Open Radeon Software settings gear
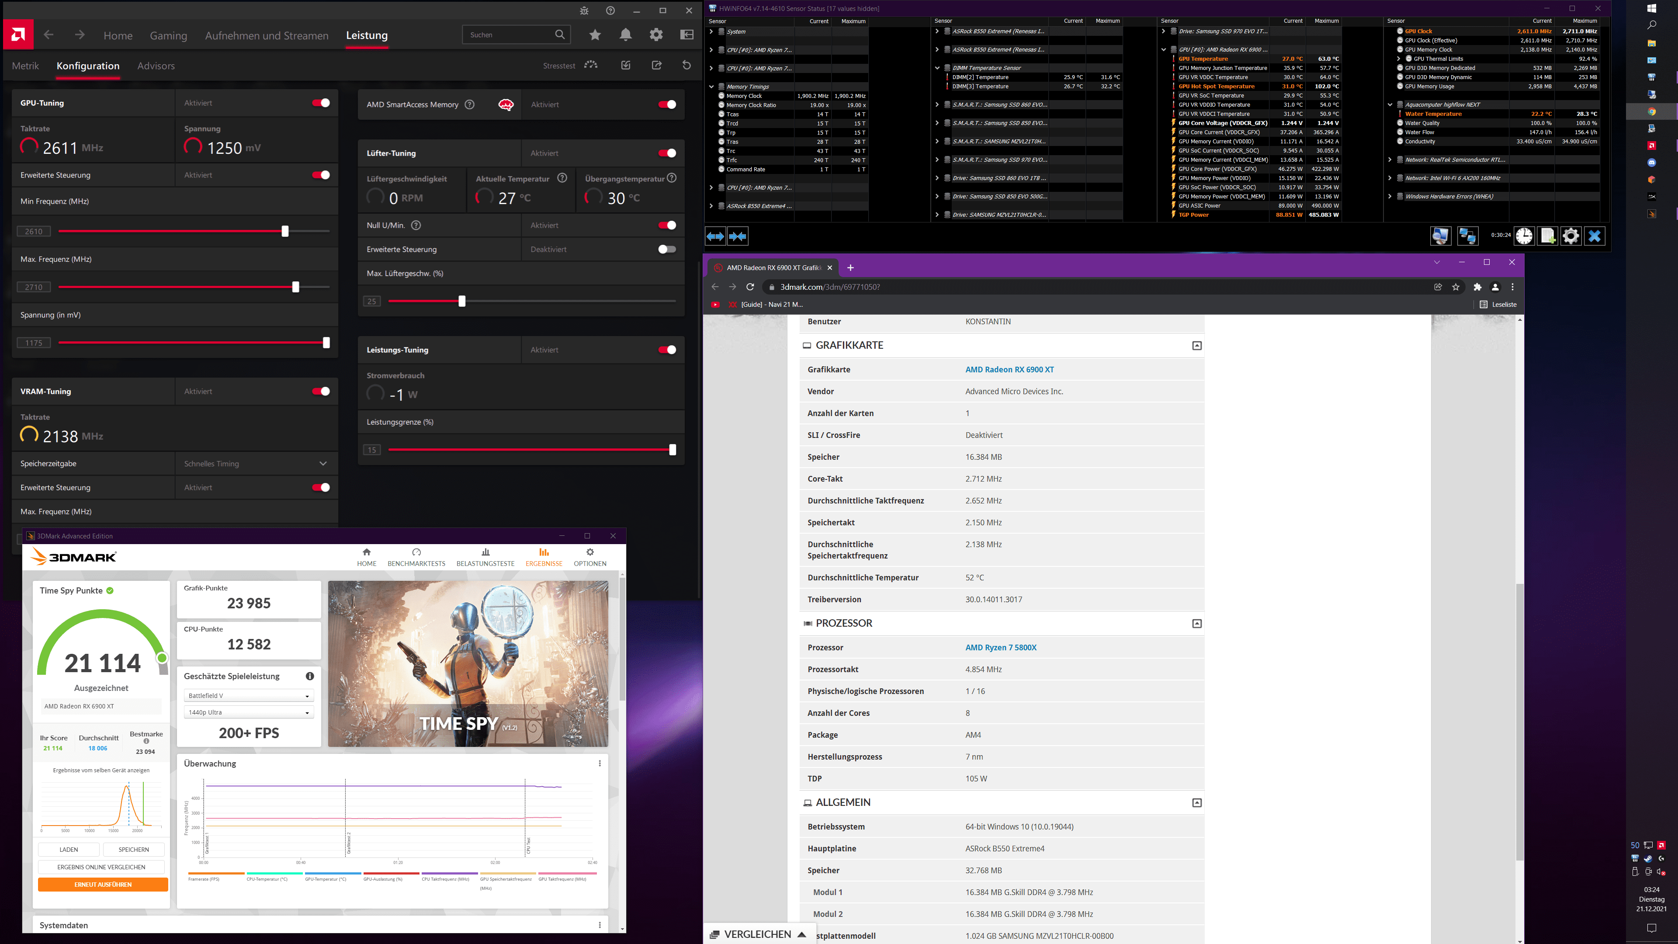Screen dimensions: 1678x944 (x=656, y=35)
